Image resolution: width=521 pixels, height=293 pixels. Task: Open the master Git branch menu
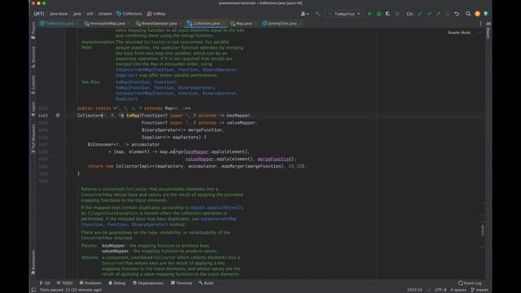(x=479, y=290)
